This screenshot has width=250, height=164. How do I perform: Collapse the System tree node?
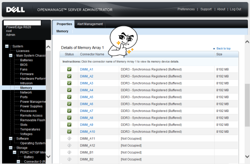click(7, 46)
